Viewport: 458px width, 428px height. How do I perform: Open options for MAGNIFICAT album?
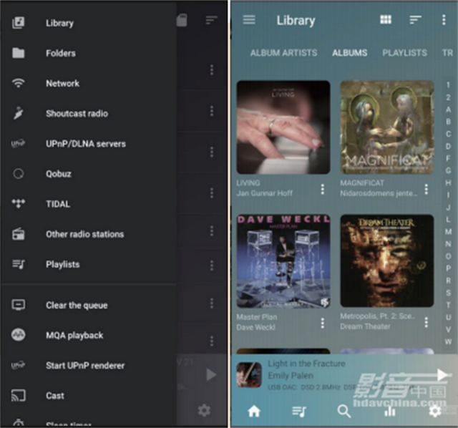click(x=427, y=190)
